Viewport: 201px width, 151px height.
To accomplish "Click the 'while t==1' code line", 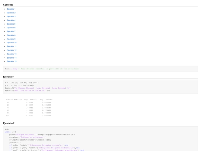I will pos(10,132).
